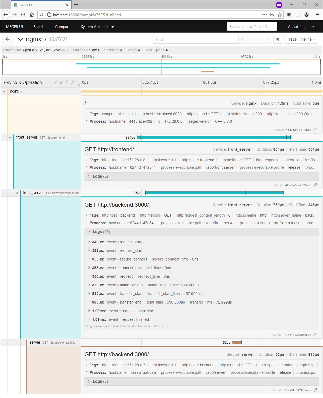Open Firefox application hamburger menu
Viewport: 323px width, 398px height.
pos(317,15)
